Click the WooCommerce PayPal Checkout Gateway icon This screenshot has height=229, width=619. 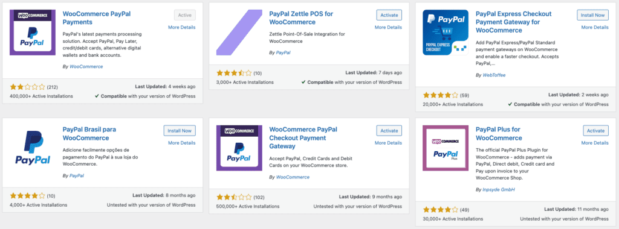[x=239, y=148]
